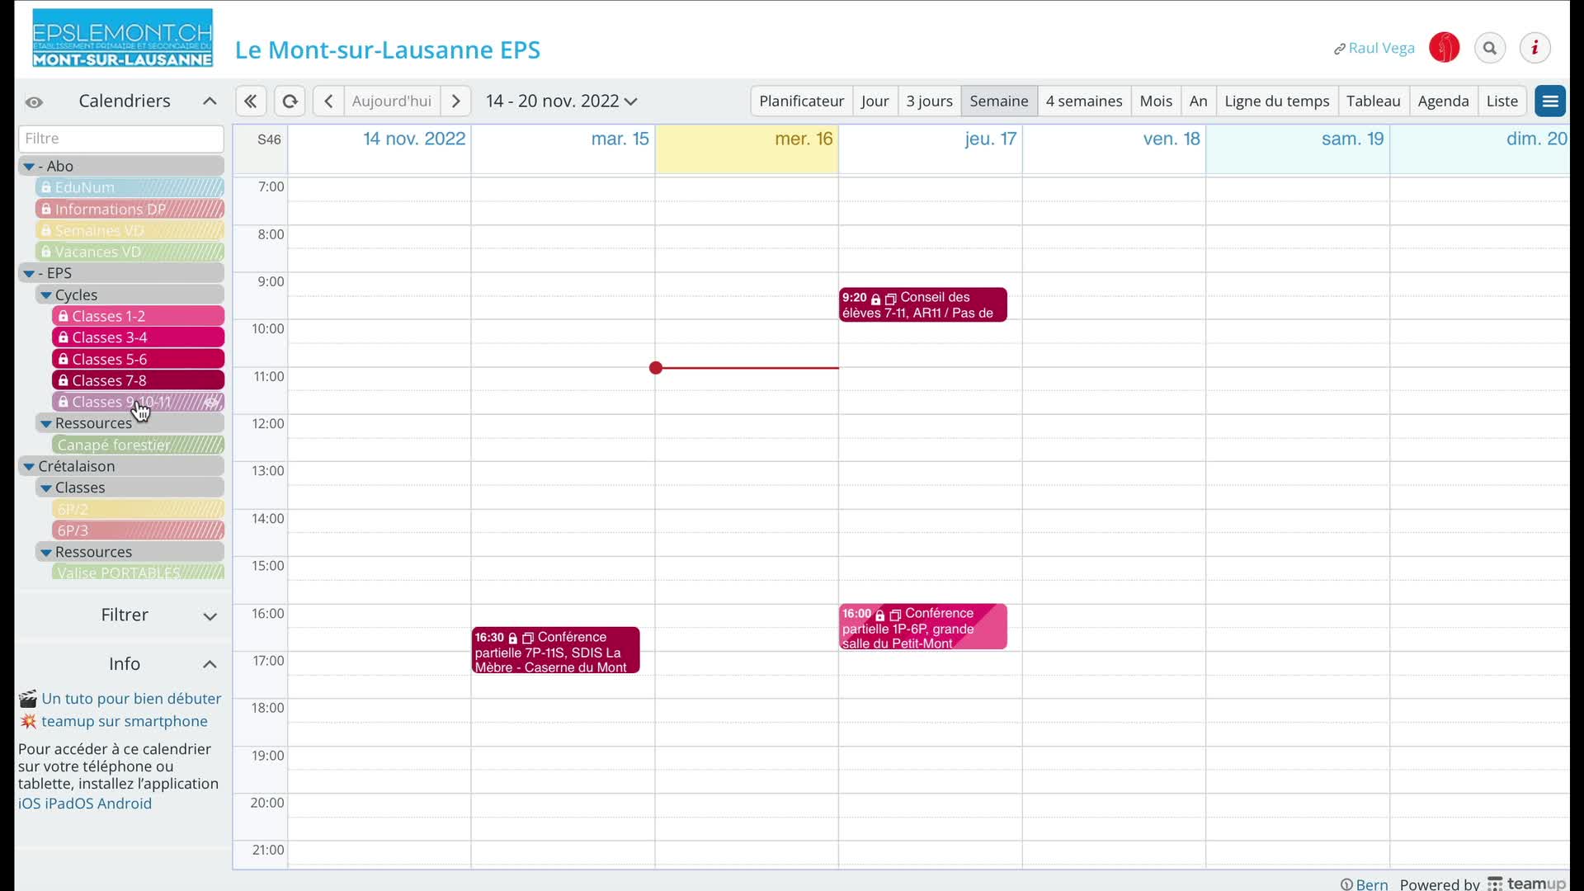Click the double-arrow collapse sidebar icon
1584x891 pixels.
point(250,101)
